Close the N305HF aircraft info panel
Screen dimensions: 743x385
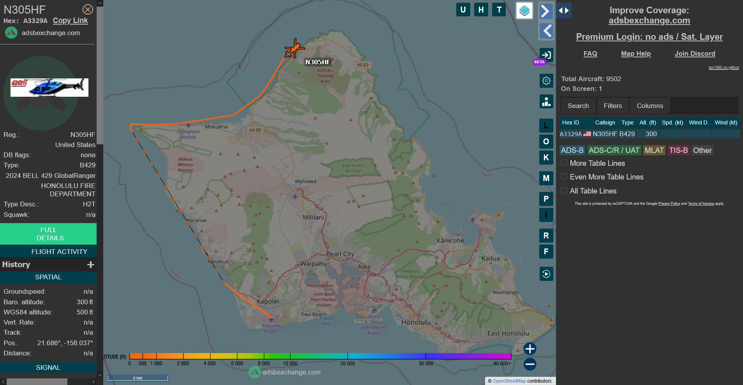88,9
